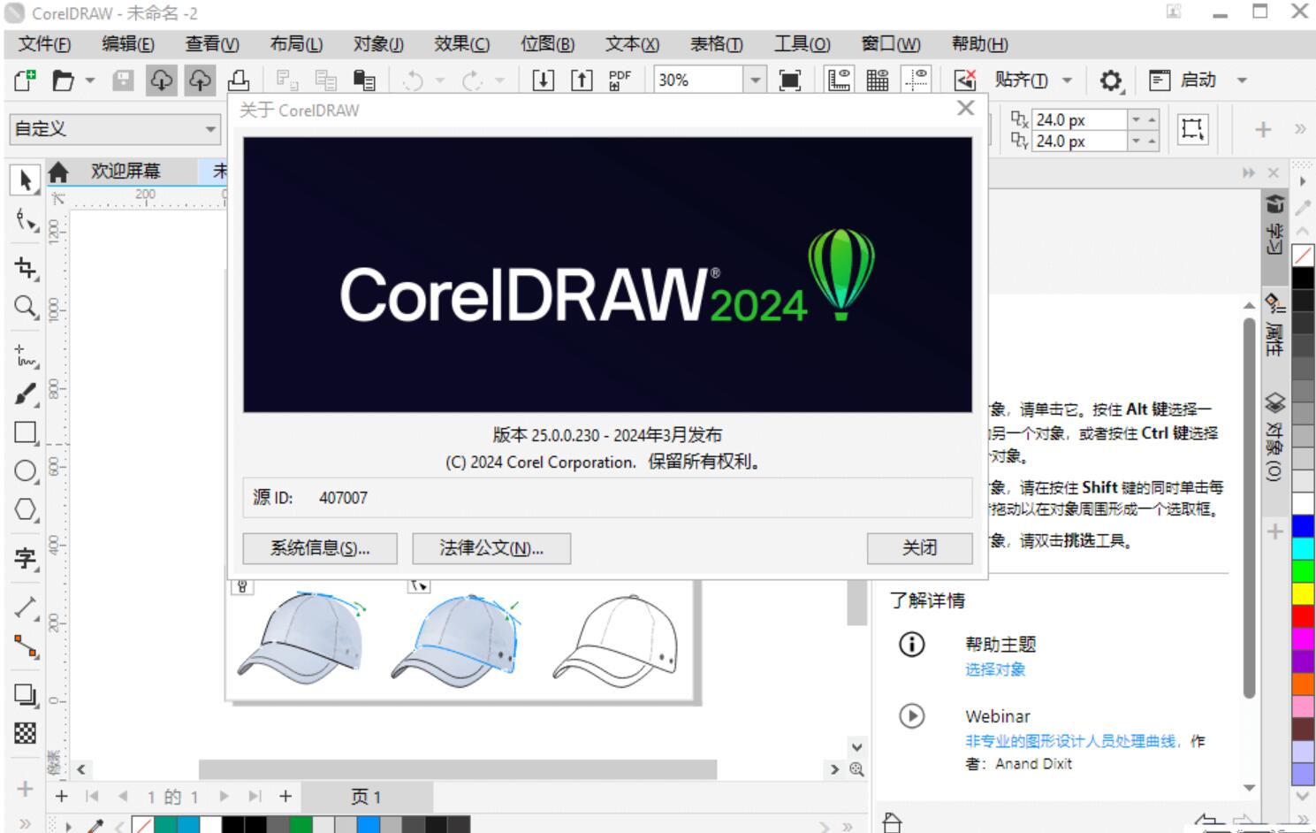Toggle the snap off button

tap(965, 80)
